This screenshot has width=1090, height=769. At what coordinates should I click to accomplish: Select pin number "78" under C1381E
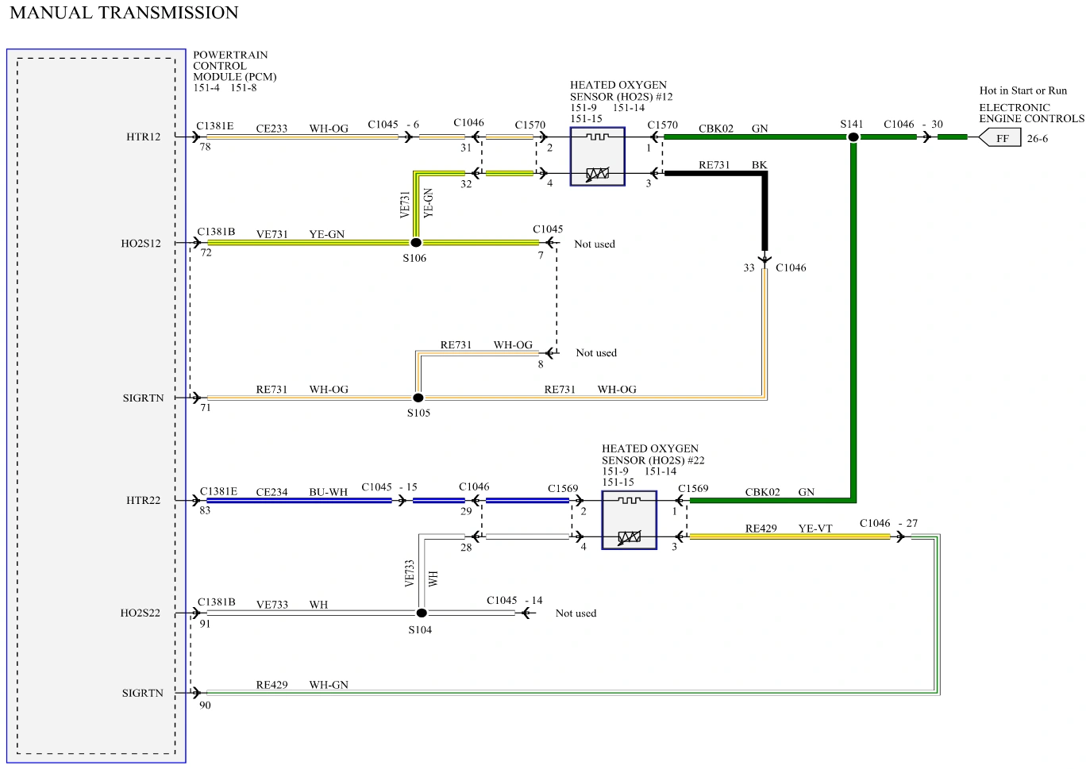pyautogui.click(x=206, y=148)
